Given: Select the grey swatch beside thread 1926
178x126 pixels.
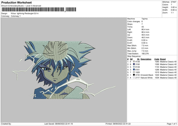Looking at the screenshot, I should [134, 72].
